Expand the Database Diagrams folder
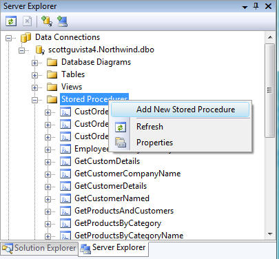 coord(34,63)
